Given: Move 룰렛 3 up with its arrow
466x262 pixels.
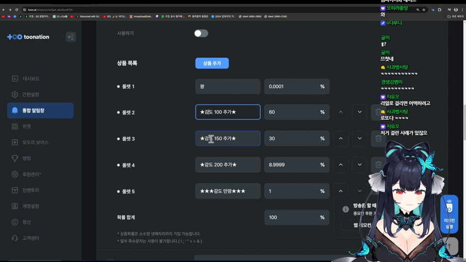Looking at the screenshot, I should click(x=341, y=138).
